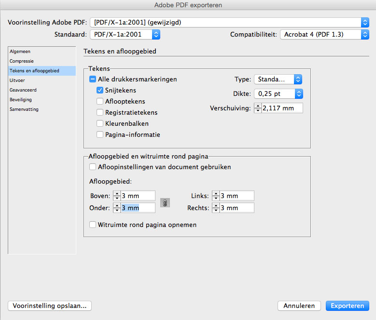Click the Onder 3 mm input field
376x320 pixels.
[x=138, y=208]
